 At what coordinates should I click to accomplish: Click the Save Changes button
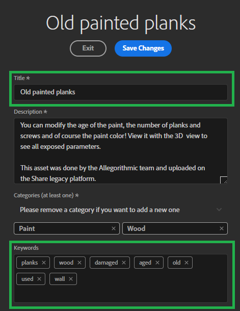143,48
